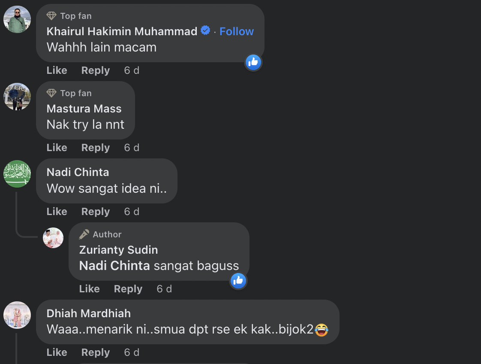Image resolution: width=481 pixels, height=364 pixels.
Task: Click the like reaction on Zurianty Sudin's reply
Action: [238, 281]
